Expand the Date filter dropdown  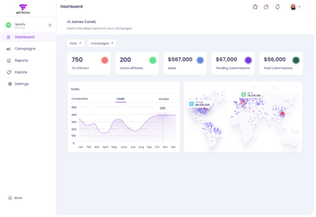coord(76,43)
